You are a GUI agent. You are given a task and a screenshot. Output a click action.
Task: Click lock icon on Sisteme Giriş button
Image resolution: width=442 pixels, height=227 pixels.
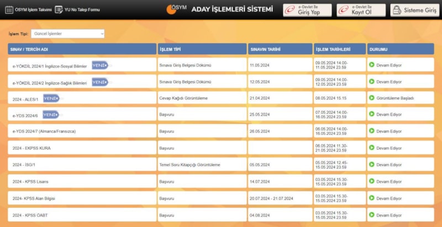[x=397, y=10]
